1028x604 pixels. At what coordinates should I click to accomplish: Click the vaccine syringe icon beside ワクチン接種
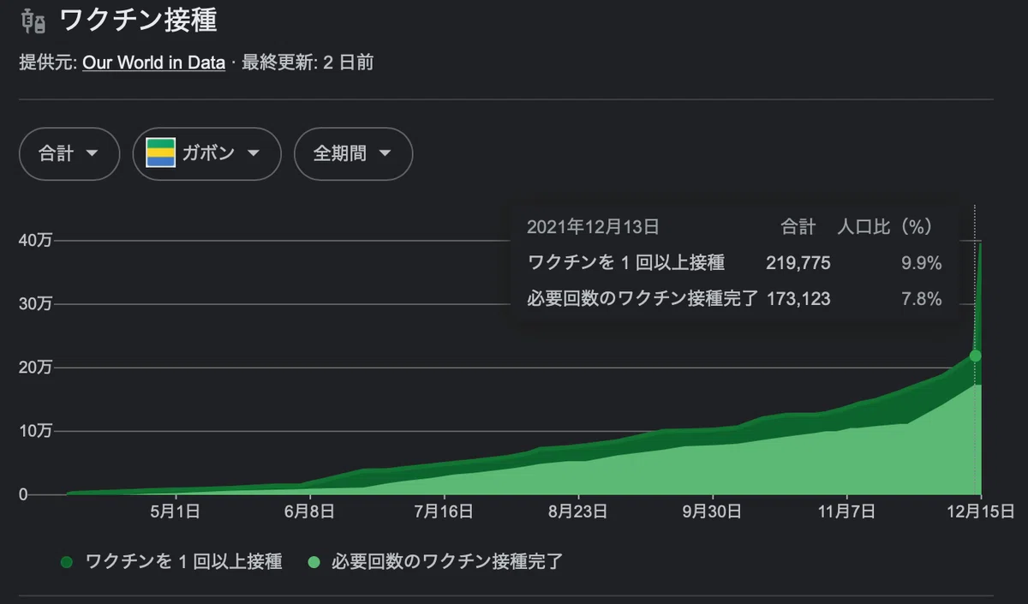coord(33,19)
